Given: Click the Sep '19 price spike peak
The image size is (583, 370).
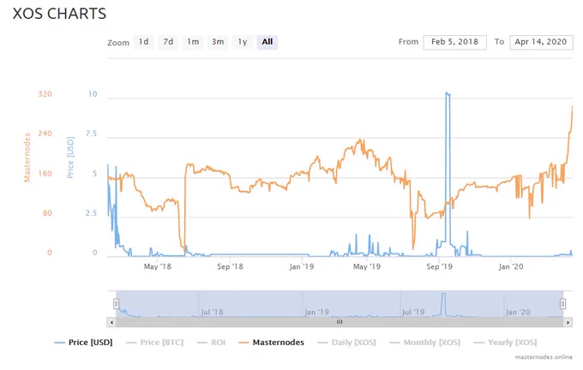Looking at the screenshot, I should click(x=448, y=93).
